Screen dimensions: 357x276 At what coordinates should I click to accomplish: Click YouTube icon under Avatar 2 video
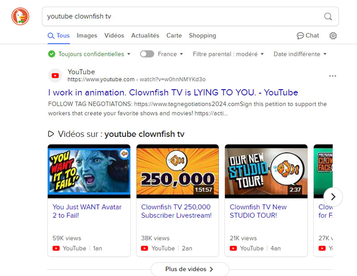coord(56,248)
